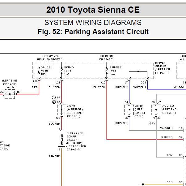Click the "J/C 7 & 8" label

click(168, 106)
